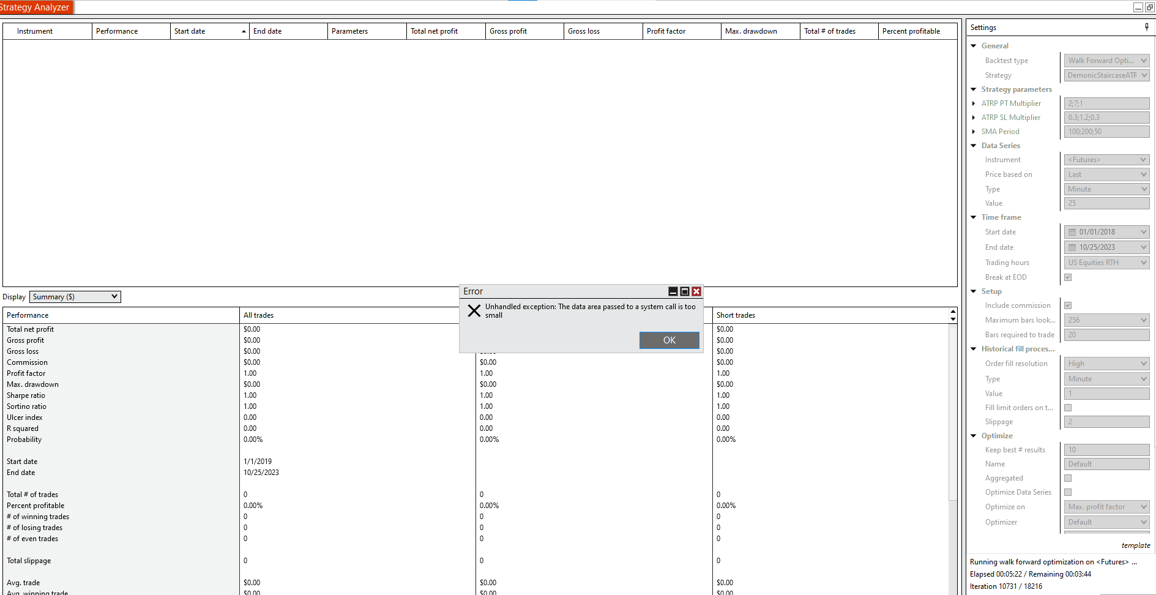Click the up arrow above the Short trades scrollbar

[x=953, y=312]
